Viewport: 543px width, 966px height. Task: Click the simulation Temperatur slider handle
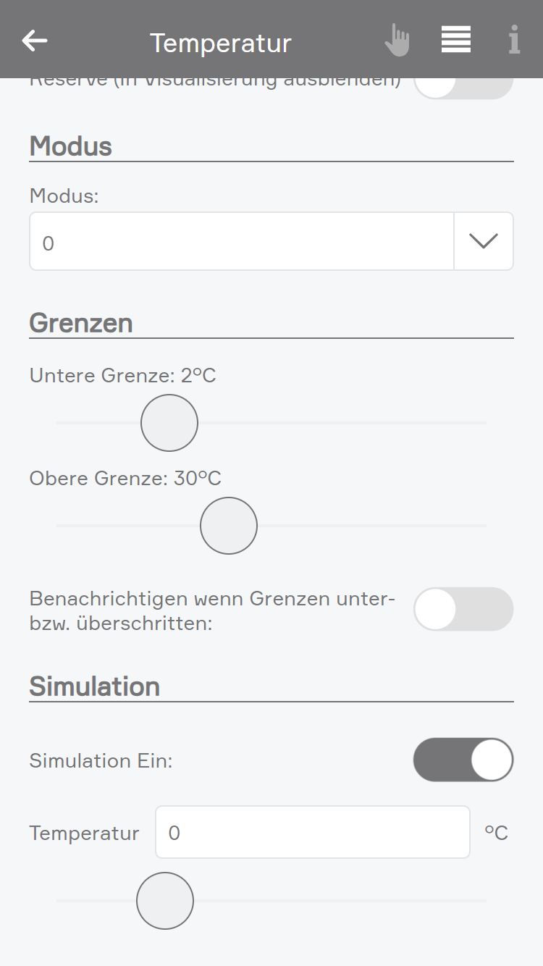coord(165,901)
